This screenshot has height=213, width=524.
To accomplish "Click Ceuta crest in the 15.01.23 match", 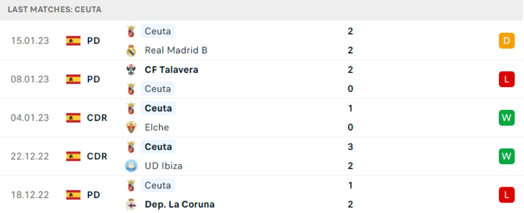I will click(x=131, y=31).
